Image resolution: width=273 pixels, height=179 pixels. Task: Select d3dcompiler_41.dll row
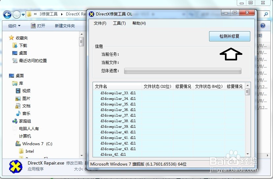[x=169, y=138]
